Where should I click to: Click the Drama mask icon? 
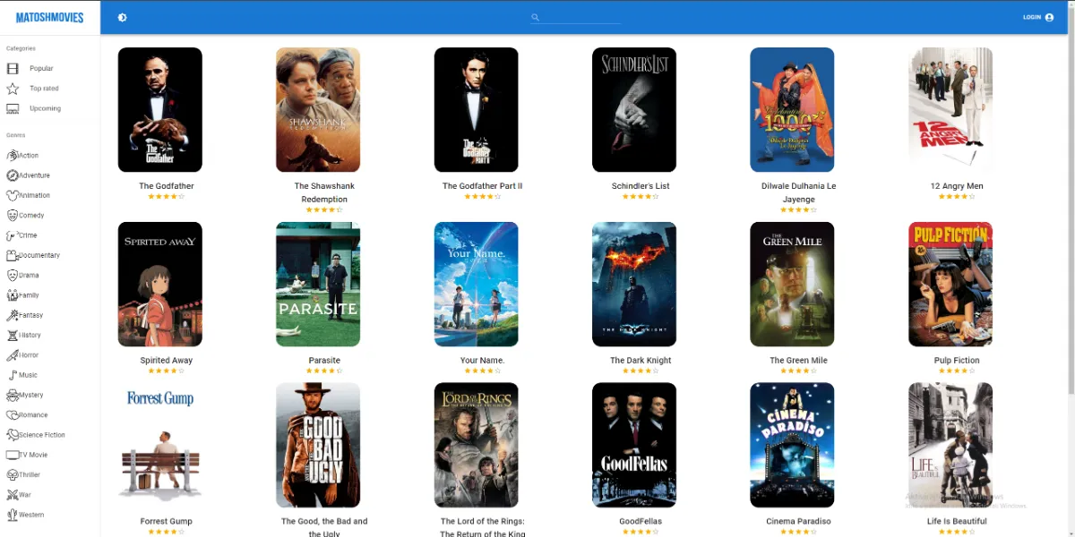pos(13,275)
